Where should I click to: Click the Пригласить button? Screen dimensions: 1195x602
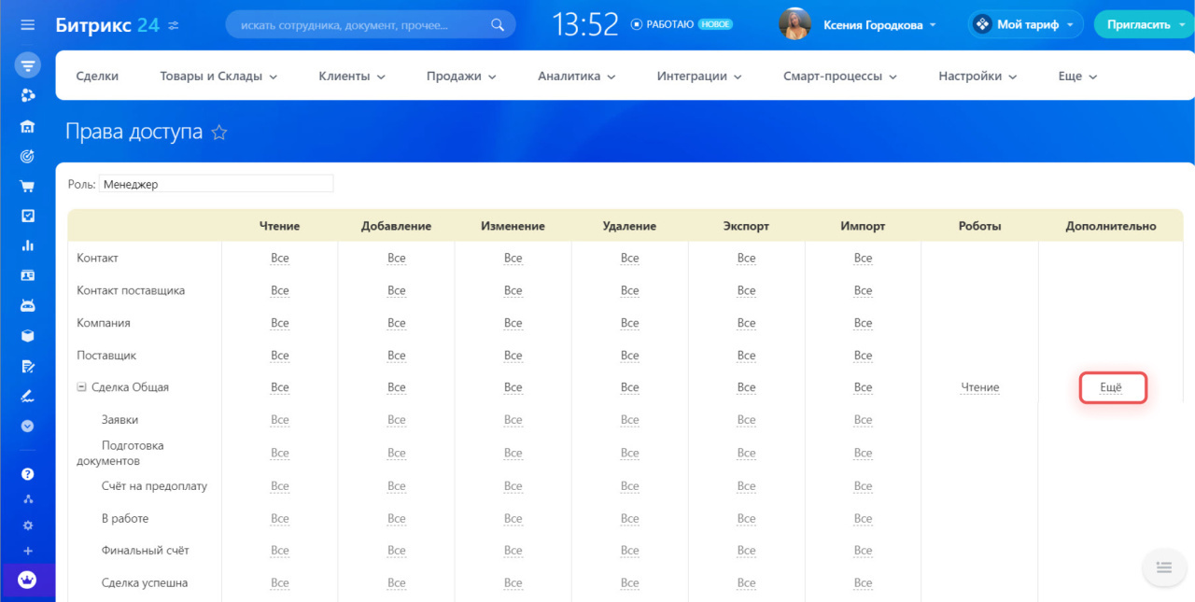[x=1138, y=25]
